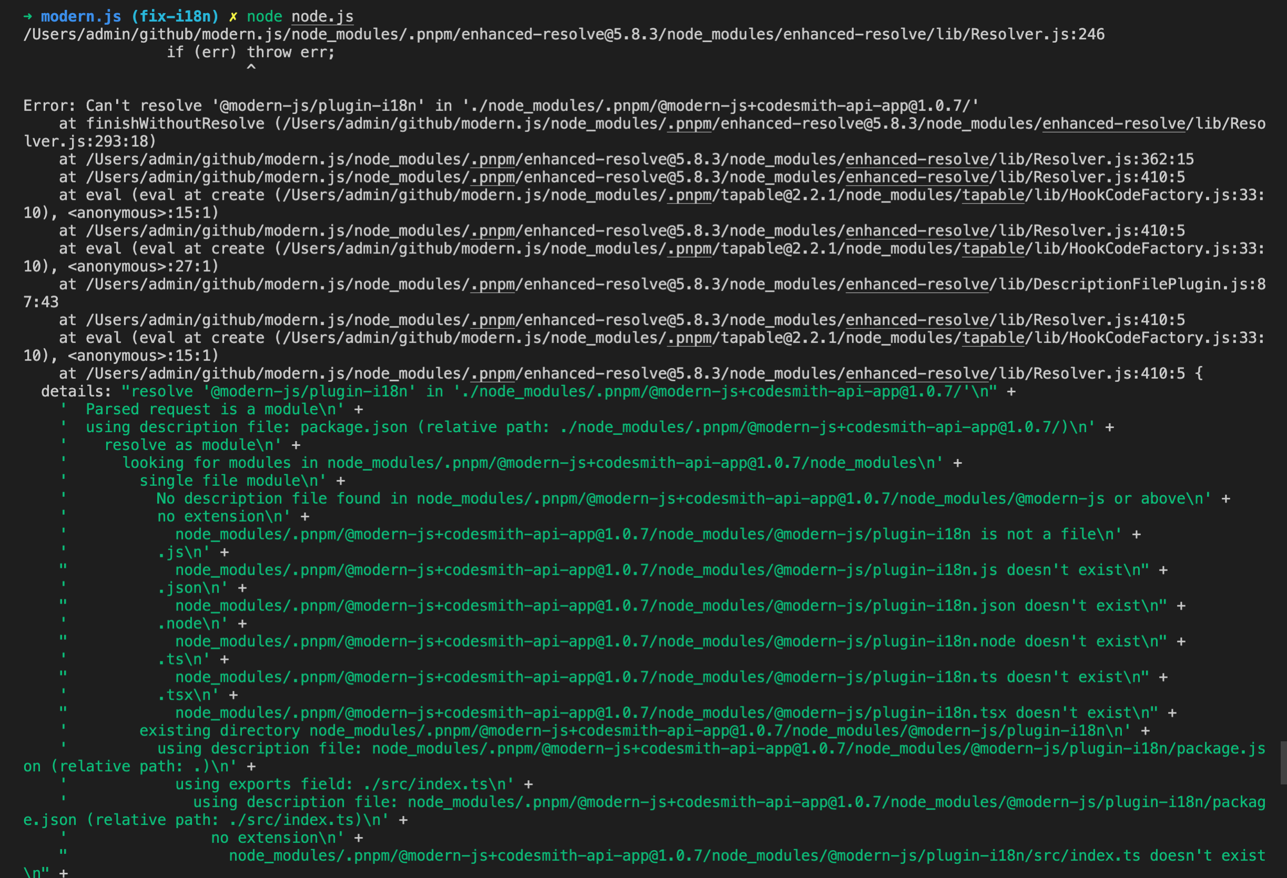Open the underlined node.js argument
This screenshot has height=878, width=1287.
pos(322,17)
